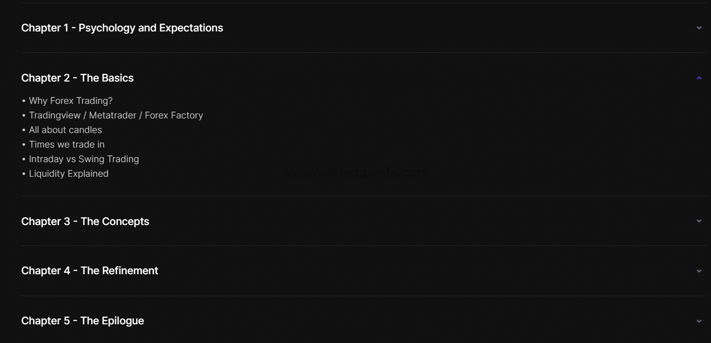Click the word Intraday in the list
Viewport: 711px width, 343px height.
click(46, 159)
